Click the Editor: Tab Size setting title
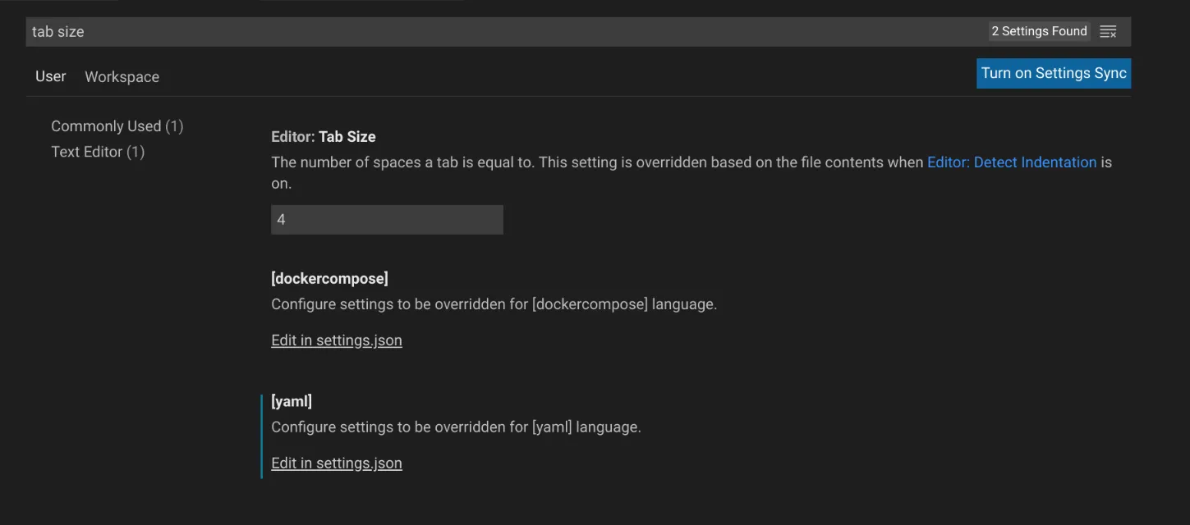 click(324, 137)
